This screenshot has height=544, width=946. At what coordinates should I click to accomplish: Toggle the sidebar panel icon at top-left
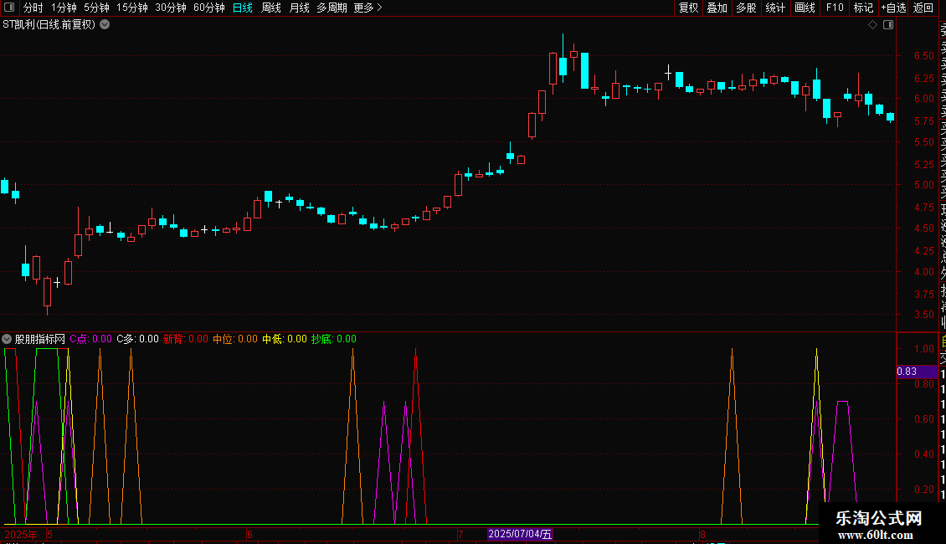point(9,8)
